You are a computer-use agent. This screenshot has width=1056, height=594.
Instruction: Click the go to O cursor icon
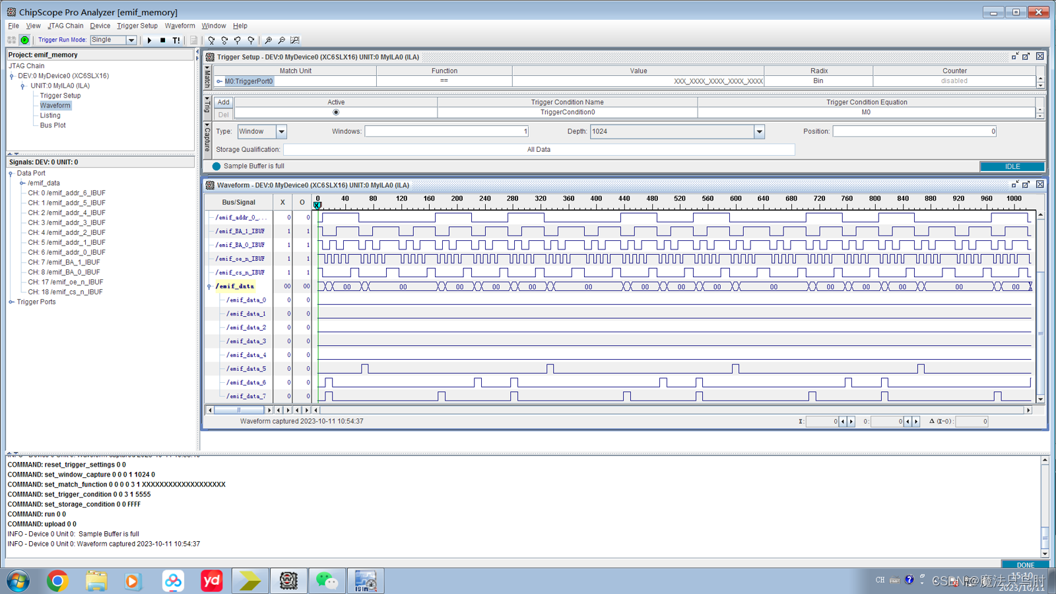click(x=224, y=40)
